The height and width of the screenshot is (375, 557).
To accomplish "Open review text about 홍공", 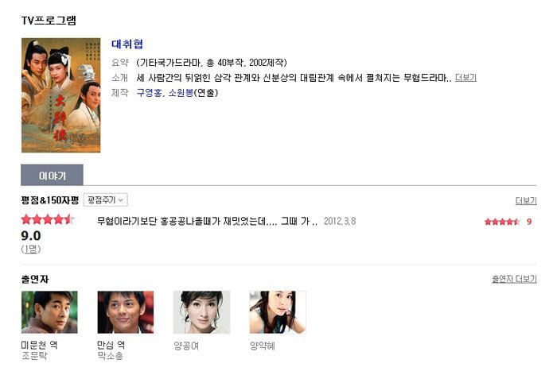I will [207, 222].
